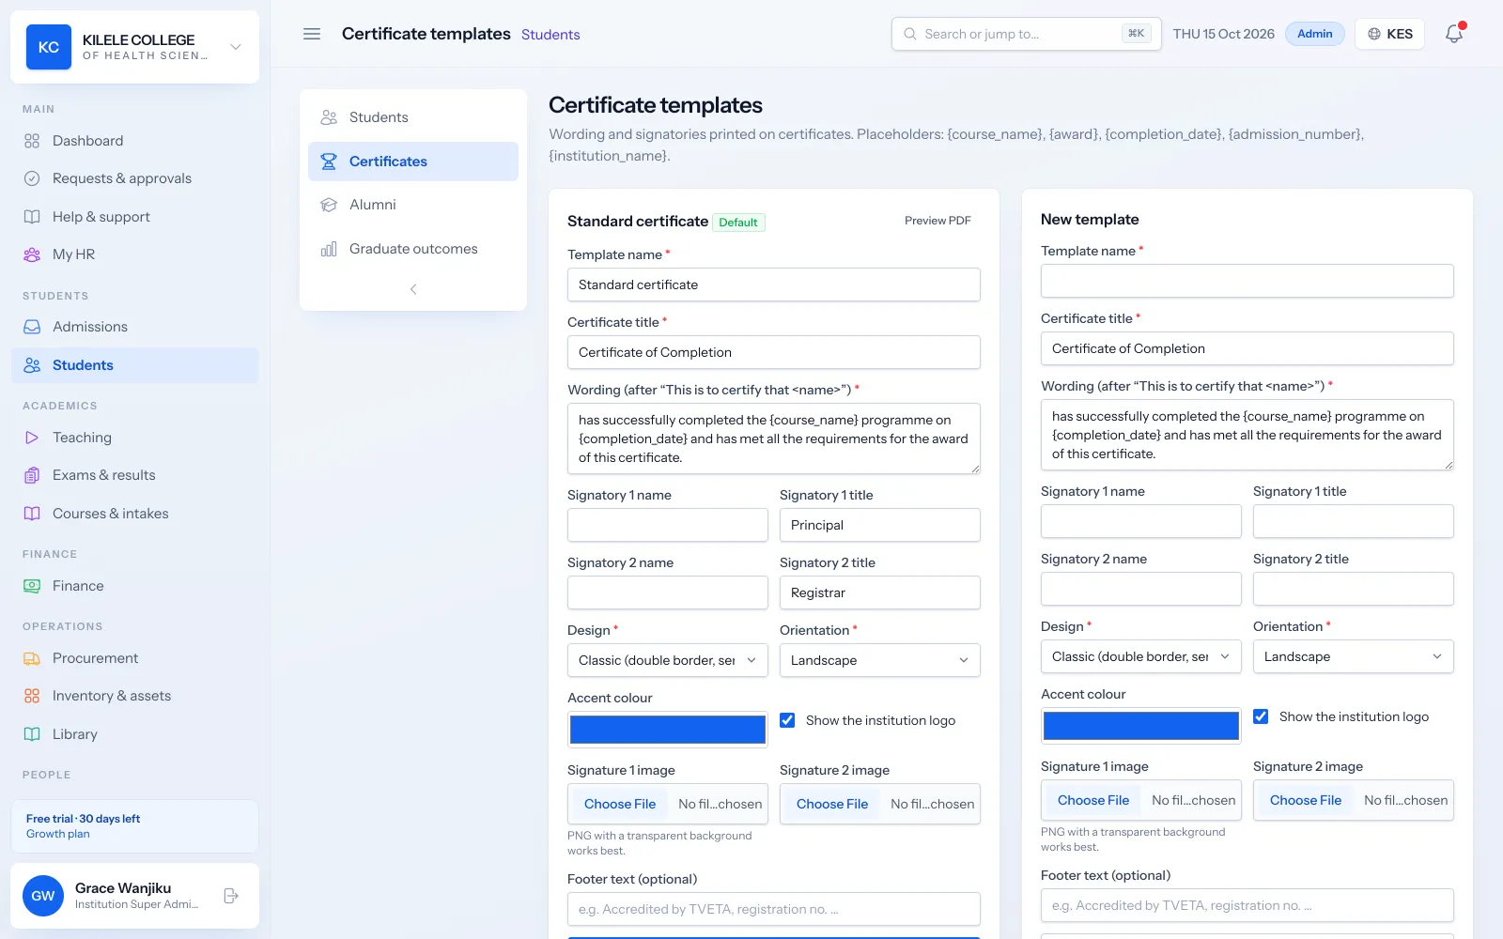Open the notifications bell
Screen dimensions: 1503x939
point(1454,34)
